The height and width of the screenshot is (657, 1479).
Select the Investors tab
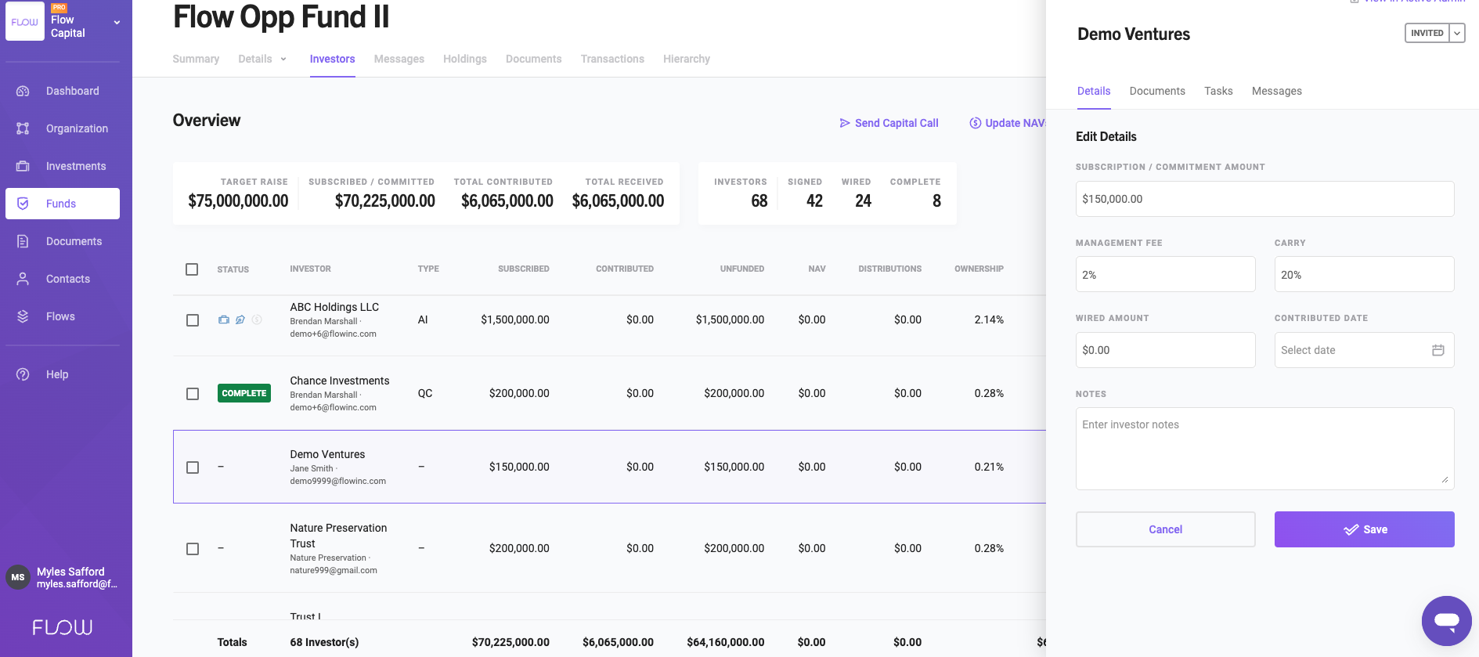(332, 59)
